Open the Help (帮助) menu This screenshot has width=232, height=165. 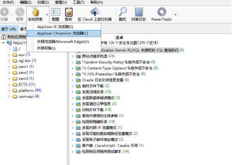[96, 2]
